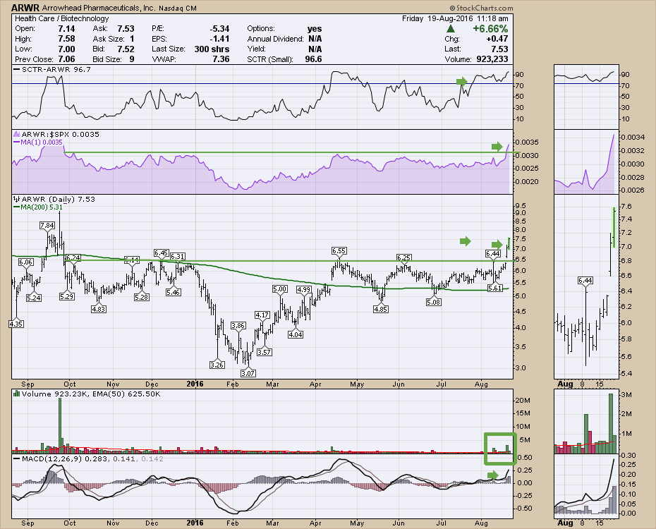Open the zoomed August price thumbnail
Viewport: 656px width, 529px height.
(x=586, y=289)
